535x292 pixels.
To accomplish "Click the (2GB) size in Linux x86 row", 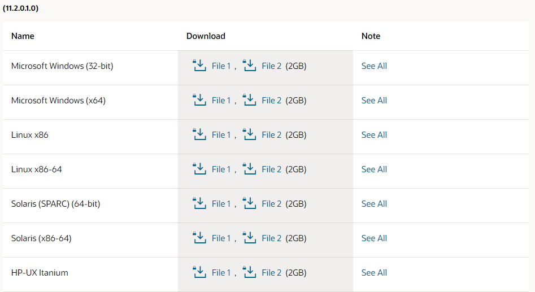I will click(296, 135).
